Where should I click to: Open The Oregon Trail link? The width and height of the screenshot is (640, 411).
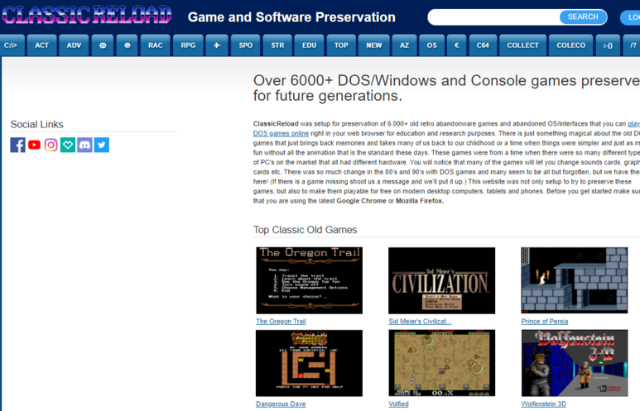pos(281,322)
